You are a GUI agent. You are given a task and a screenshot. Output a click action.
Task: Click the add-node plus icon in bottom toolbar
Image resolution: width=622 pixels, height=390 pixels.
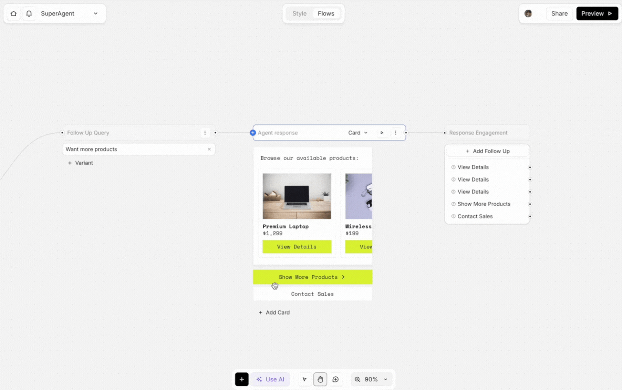336,379
